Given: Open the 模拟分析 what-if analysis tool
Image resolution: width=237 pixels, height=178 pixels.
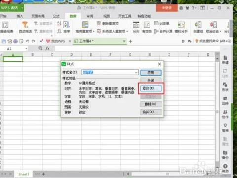Looking at the screenshot, I should tap(181, 27).
